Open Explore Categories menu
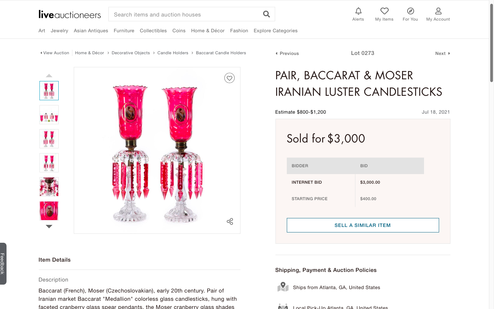The image size is (494, 309). coord(275,31)
